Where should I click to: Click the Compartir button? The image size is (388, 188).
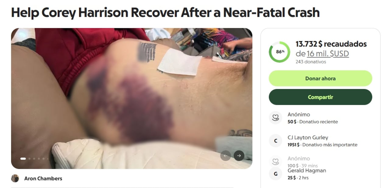pos(320,97)
